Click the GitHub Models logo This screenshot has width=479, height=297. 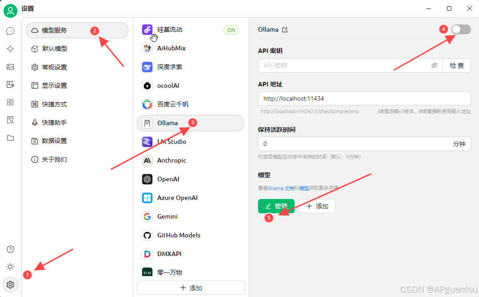coord(147,236)
